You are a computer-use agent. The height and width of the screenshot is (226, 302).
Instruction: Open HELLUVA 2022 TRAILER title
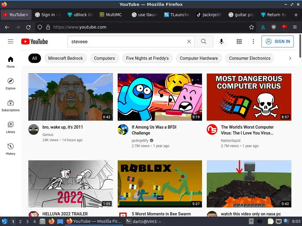point(65,214)
